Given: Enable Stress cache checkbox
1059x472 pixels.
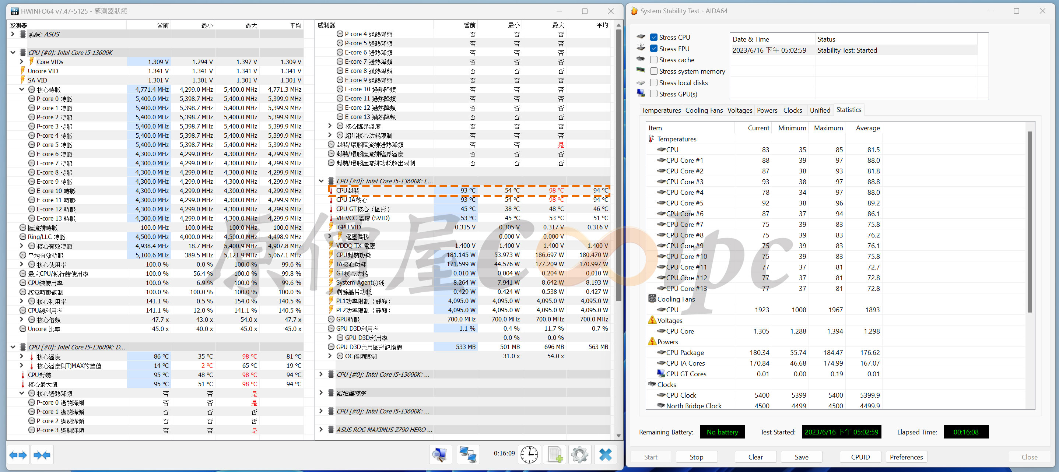Looking at the screenshot, I should point(654,60).
